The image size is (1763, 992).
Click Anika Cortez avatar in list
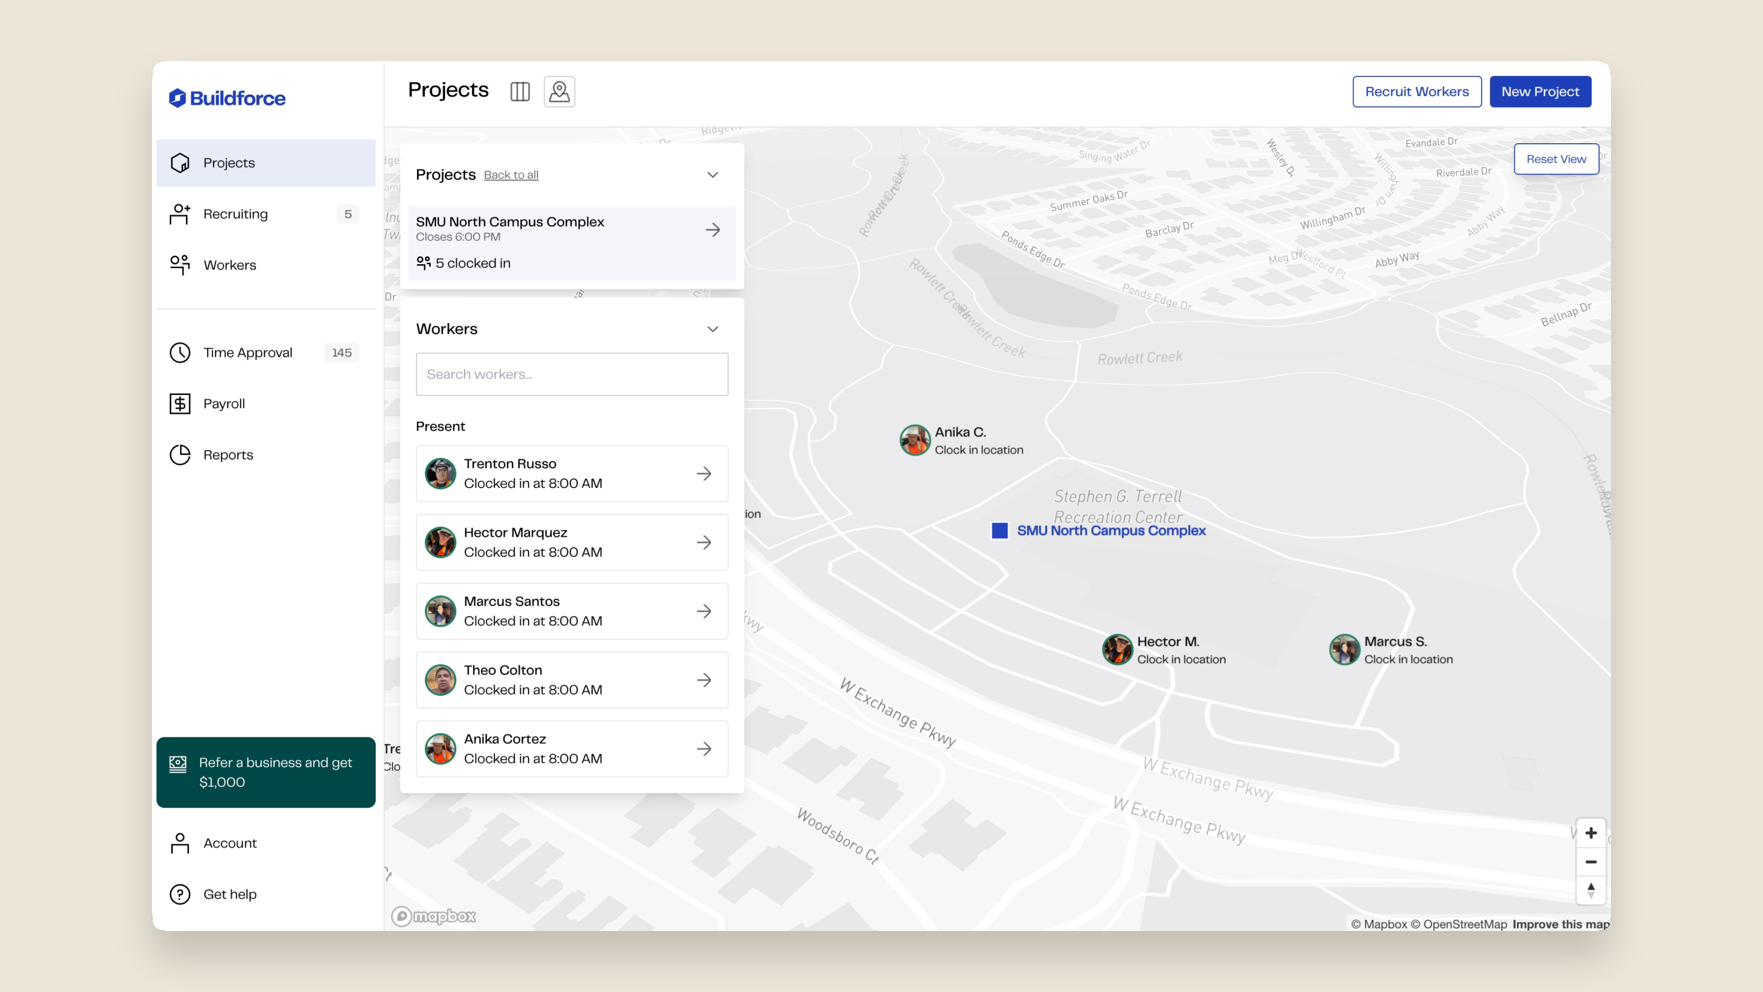440,749
